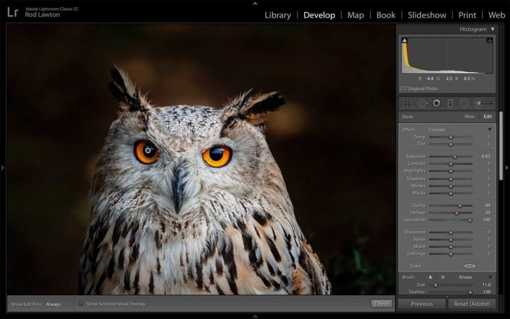
Task: Open Show Edit Pins Always dropdown
Action: coord(56,304)
